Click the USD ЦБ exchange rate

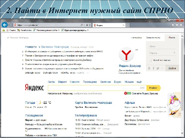tap(33, 73)
